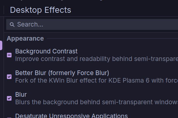178x118 pixels.
Task: Select Better Blur (formerly Force Blur) entry
Action: pos(62,73)
